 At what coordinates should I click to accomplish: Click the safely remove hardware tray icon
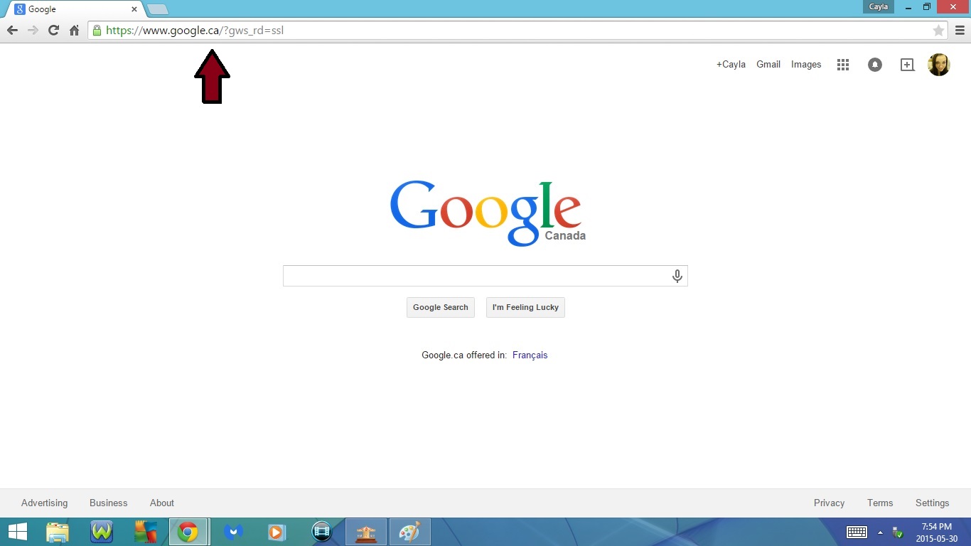(898, 532)
